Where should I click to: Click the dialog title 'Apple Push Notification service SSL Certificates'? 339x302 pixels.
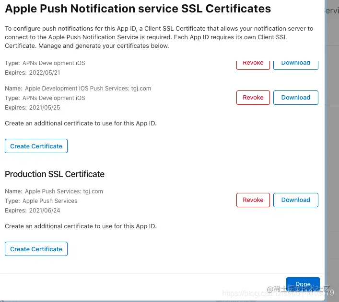coord(138,9)
